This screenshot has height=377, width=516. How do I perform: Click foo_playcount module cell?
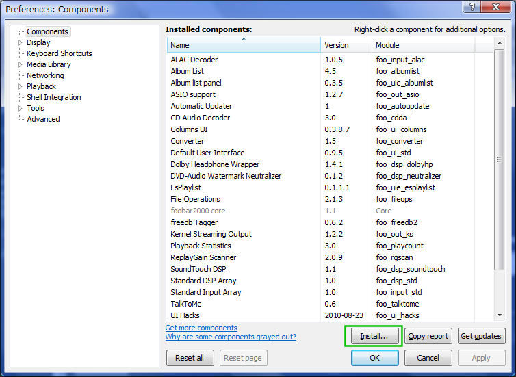pyautogui.click(x=400, y=246)
